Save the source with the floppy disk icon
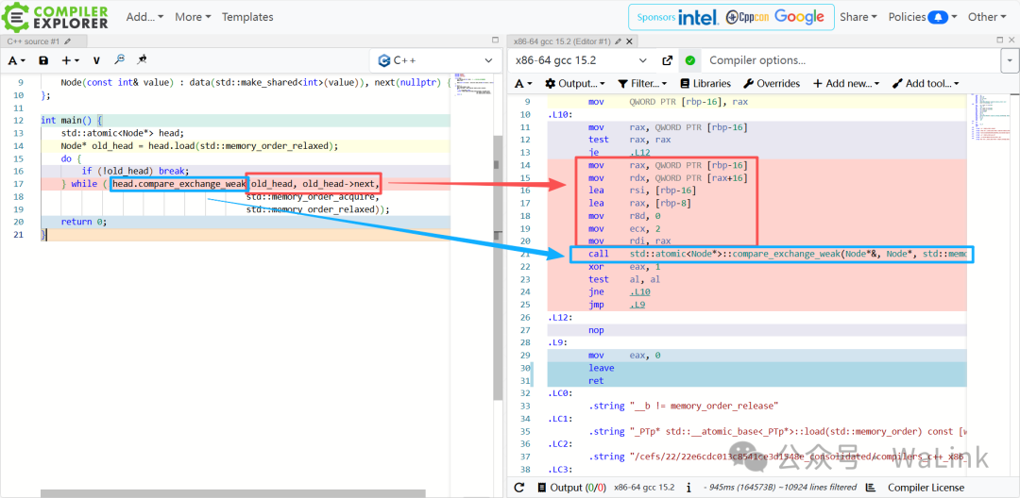Image resolution: width=1020 pixels, height=498 pixels. [43, 60]
